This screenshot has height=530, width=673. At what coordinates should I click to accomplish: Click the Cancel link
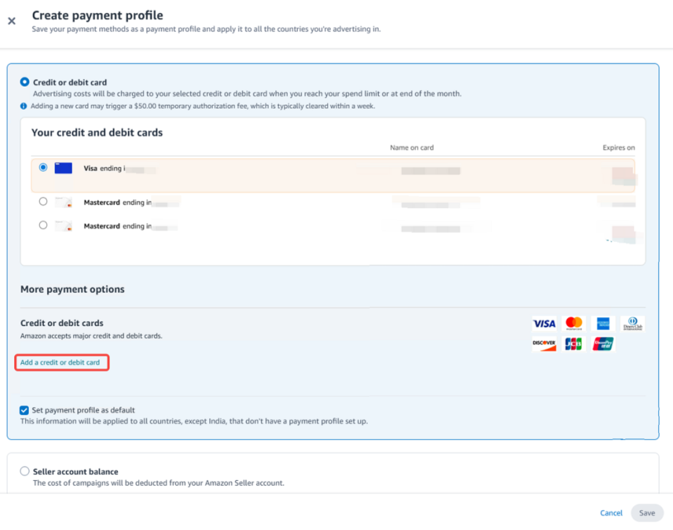[611, 513]
